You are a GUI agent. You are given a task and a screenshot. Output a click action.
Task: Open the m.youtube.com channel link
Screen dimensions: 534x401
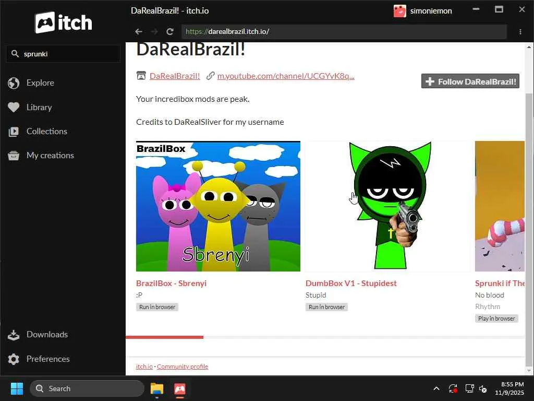(286, 76)
